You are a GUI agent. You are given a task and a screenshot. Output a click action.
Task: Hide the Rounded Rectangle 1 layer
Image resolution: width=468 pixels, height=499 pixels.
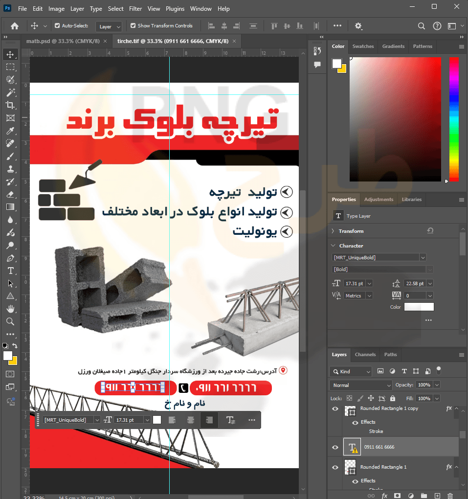pyautogui.click(x=335, y=467)
